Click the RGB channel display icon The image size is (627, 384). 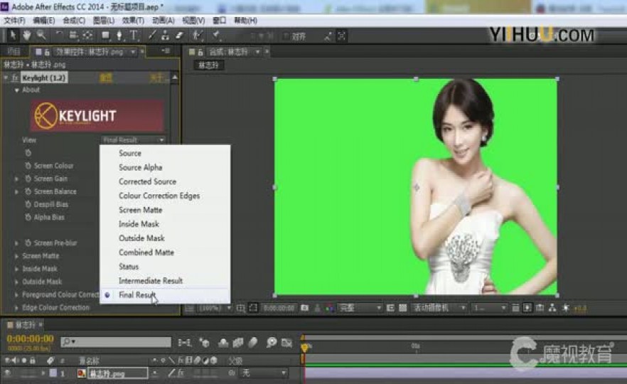[330, 308]
